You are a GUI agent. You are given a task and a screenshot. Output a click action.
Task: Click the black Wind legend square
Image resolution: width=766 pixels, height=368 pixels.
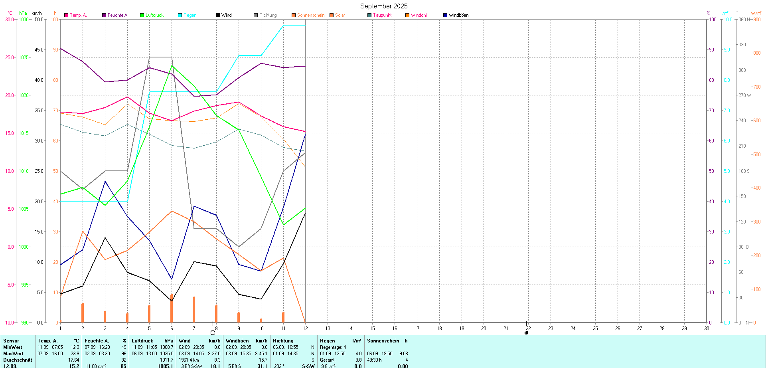(x=218, y=15)
